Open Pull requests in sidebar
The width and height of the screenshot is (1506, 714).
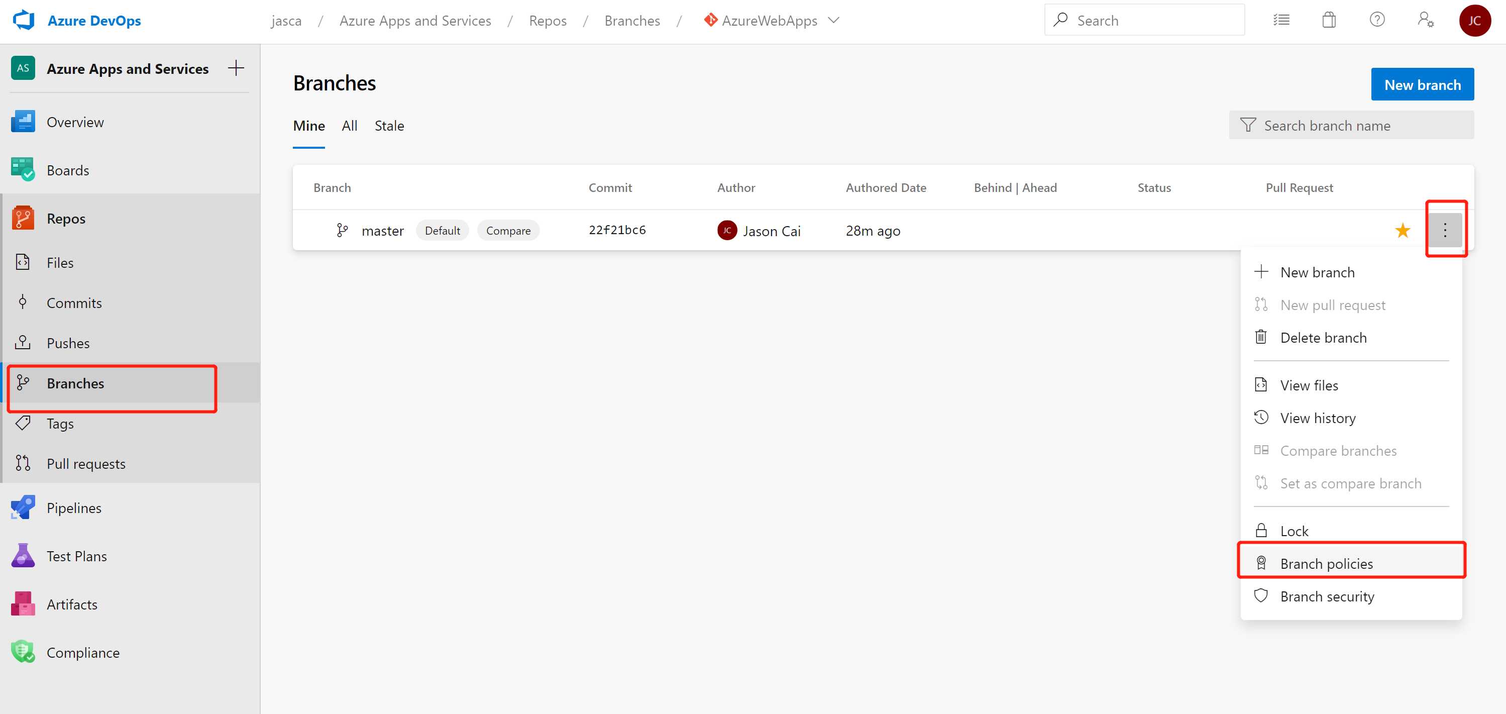pyautogui.click(x=130, y=463)
